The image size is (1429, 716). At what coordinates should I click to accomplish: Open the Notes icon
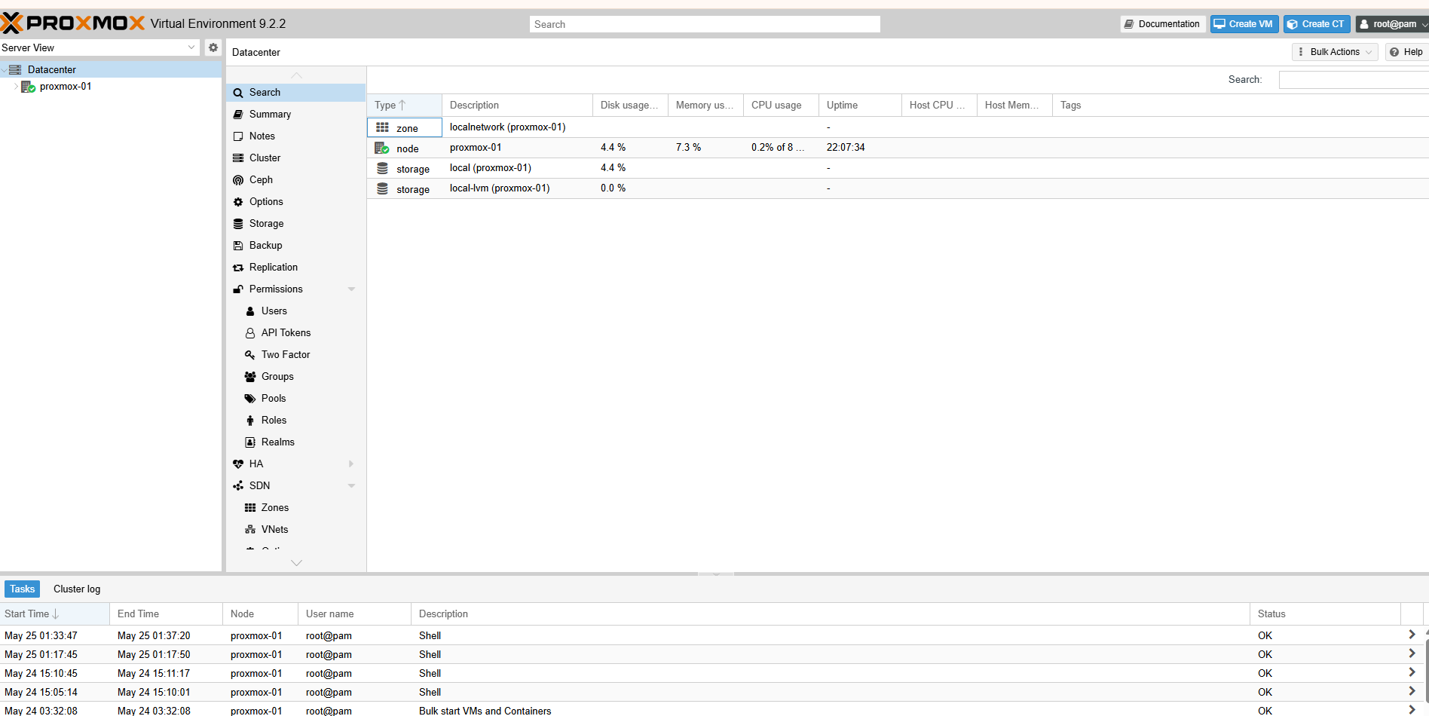click(238, 136)
